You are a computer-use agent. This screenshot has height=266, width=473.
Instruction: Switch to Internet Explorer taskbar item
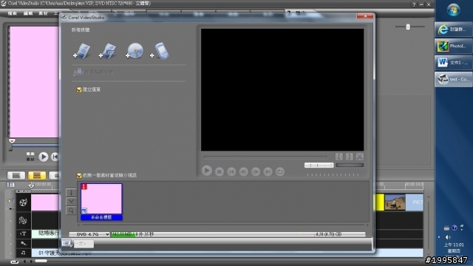tap(453, 30)
